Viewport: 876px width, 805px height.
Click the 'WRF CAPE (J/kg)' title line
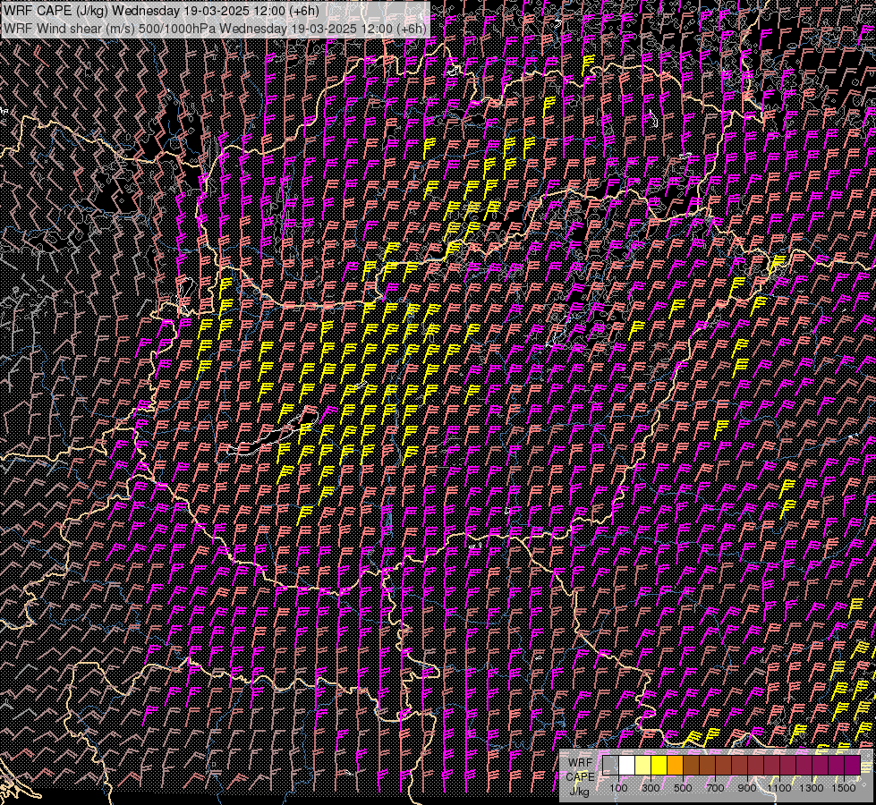[161, 11]
